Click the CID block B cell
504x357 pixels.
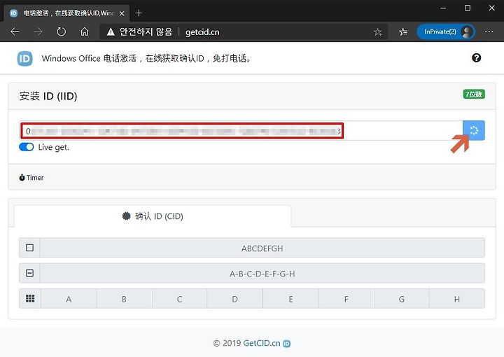click(124, 299)
